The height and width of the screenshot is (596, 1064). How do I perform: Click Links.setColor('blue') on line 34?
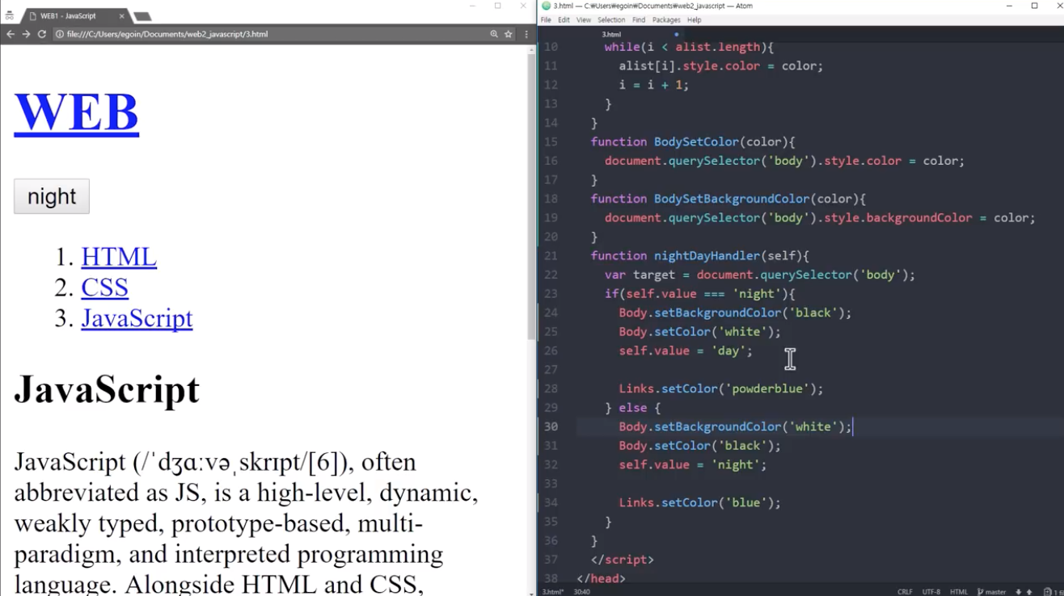[700, 502]
